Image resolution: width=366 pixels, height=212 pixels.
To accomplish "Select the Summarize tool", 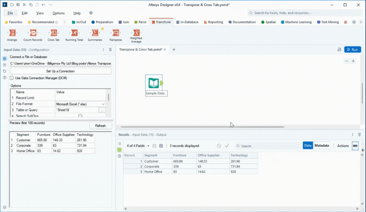I will [x=95, y=35].
